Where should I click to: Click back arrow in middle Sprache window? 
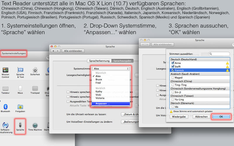53,51
